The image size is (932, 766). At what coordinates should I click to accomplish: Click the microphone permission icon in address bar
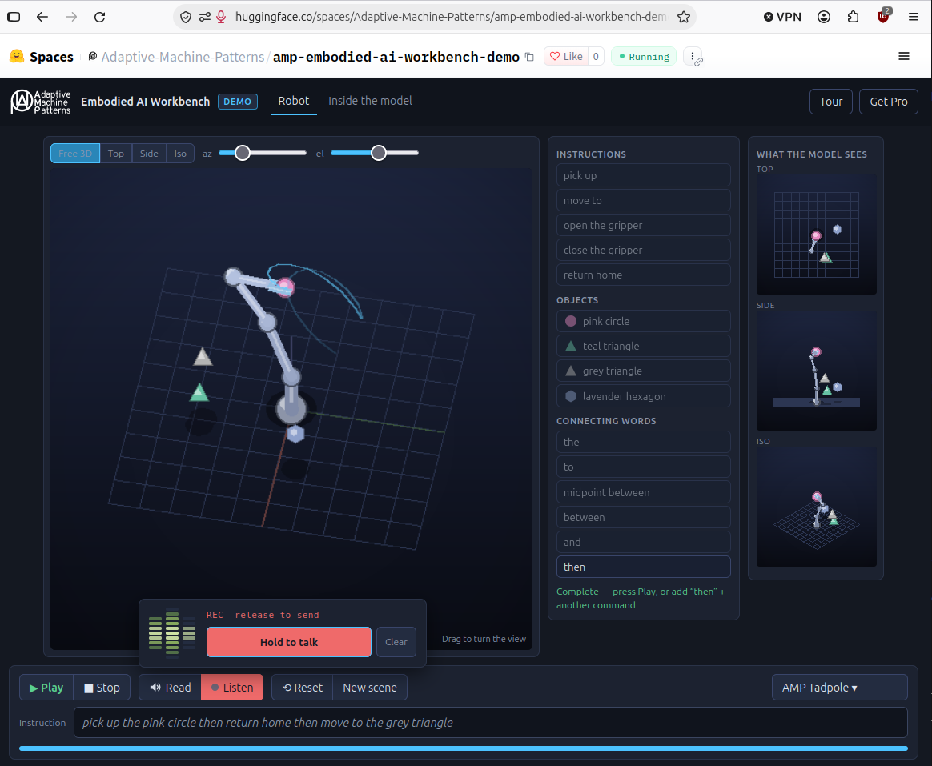click(221, 17)
